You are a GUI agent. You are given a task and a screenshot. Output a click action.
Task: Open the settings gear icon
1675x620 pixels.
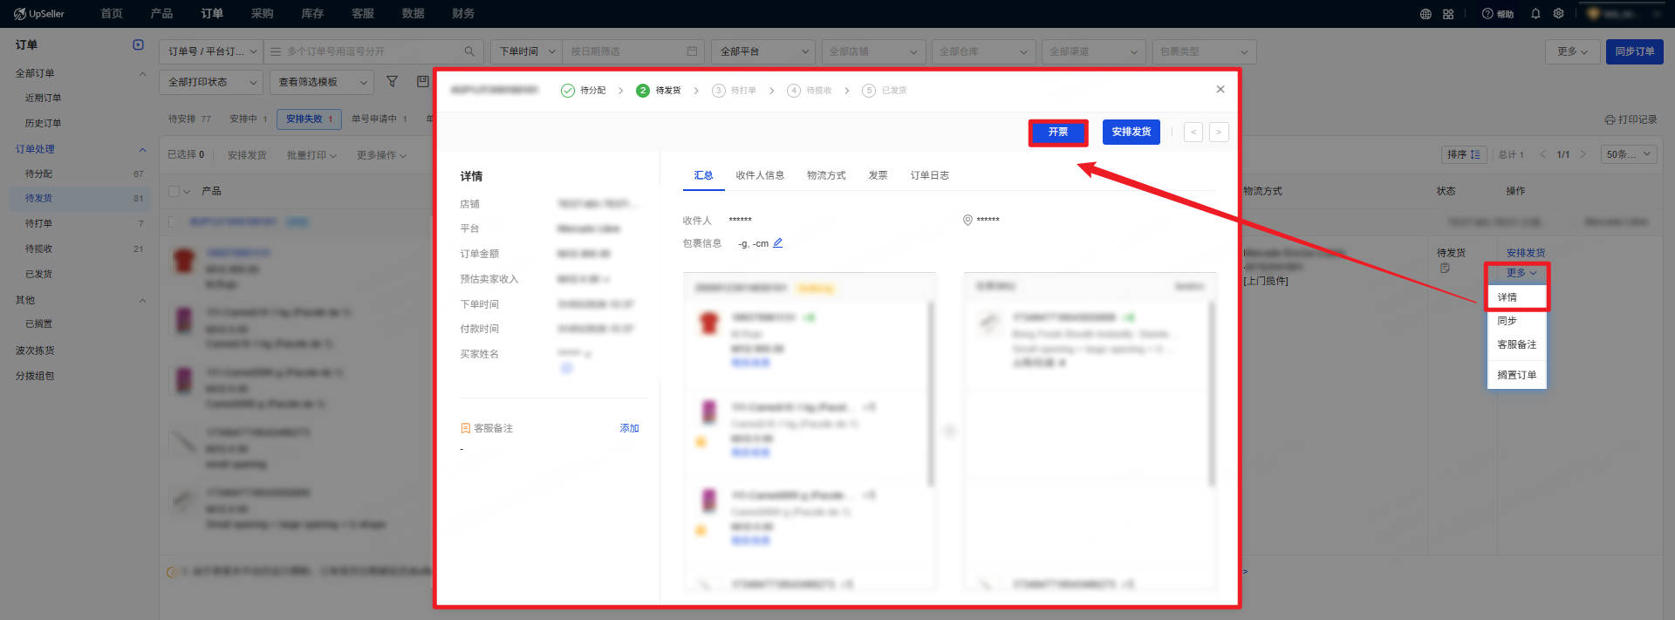point(1558,14)
